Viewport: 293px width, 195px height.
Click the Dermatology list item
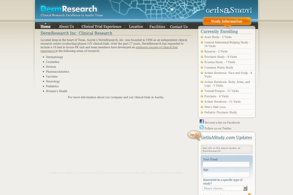point(54,57)
